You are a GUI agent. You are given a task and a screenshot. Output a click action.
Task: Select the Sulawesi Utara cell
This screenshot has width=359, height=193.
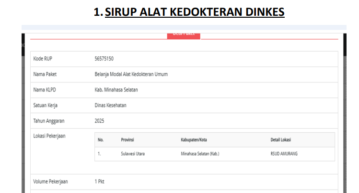[133, 154]
